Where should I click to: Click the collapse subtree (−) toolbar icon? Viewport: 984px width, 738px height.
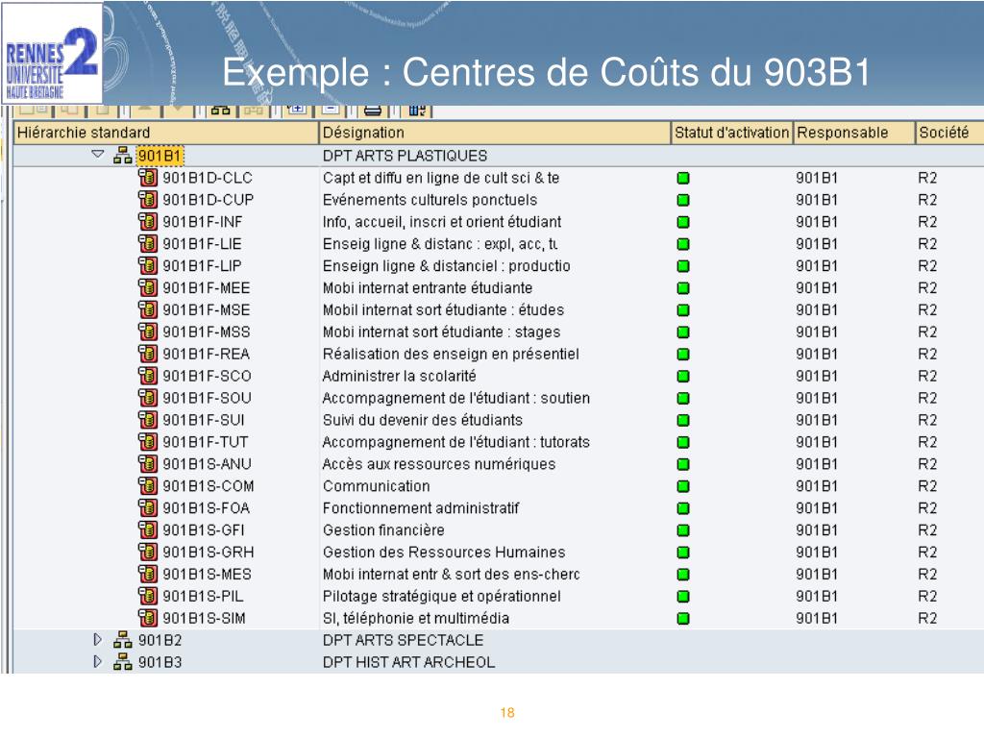[x=331, y=110]
